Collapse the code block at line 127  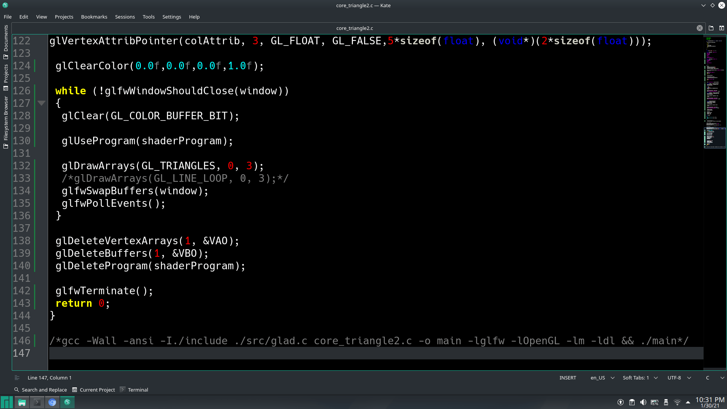(42, 103)
